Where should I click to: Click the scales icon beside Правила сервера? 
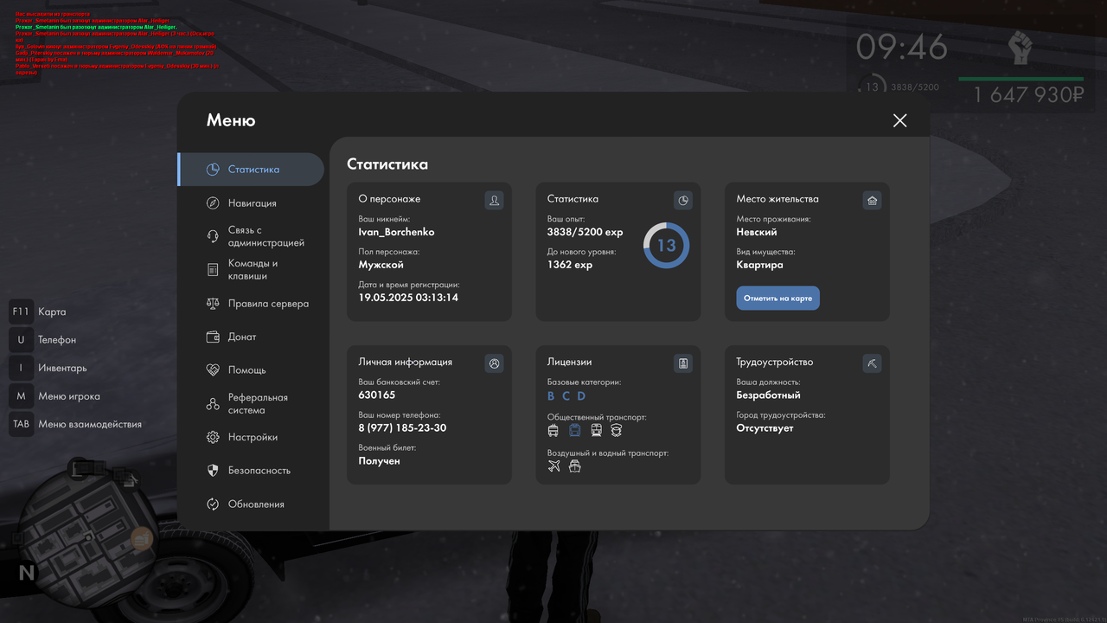pyautogui.click(x=213, y=304)
